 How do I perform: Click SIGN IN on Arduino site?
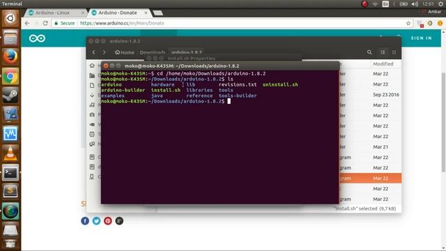tap(421, 38)
